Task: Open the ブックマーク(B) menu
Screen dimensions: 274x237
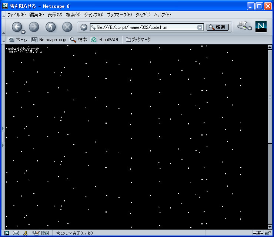Action: 119,15
